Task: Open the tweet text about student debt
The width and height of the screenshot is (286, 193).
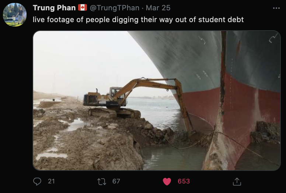Action: [x=138, y=20]
